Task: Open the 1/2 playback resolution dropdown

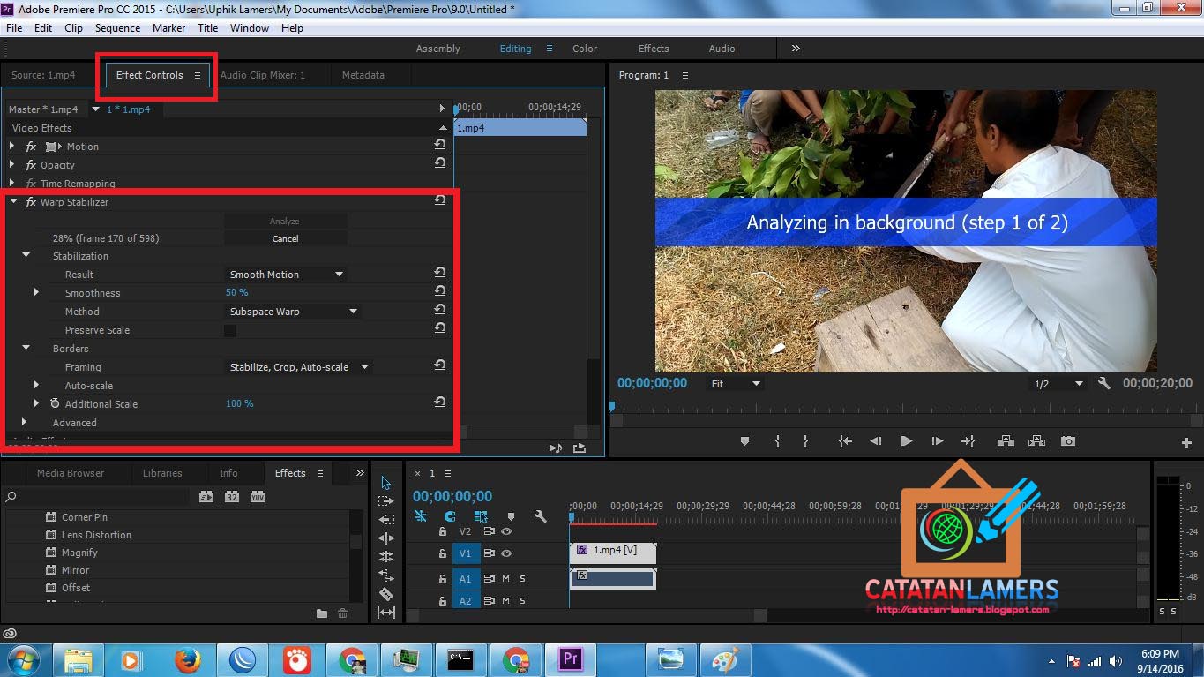Action: point(1058,384)
